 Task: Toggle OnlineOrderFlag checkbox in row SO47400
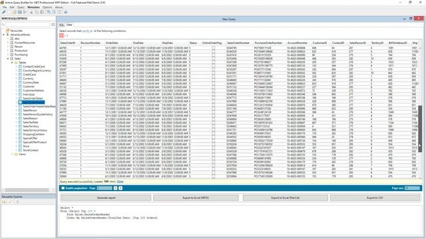pos(213,66)
